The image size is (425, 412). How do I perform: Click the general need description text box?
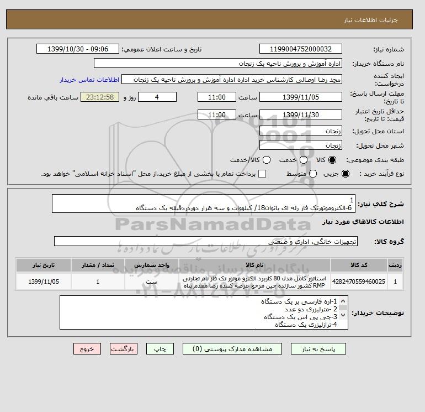(204, 204)
